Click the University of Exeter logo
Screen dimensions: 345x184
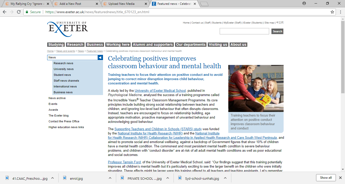coord(67,29)
